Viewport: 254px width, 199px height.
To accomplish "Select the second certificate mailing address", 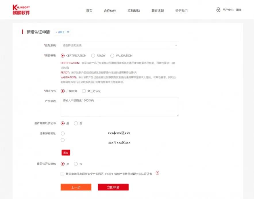I will click(x=63, y=140).
